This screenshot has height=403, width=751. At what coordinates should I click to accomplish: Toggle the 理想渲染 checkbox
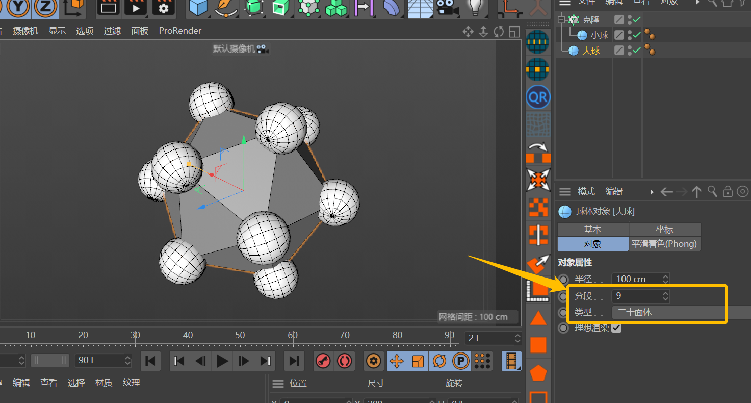point(616,328)
